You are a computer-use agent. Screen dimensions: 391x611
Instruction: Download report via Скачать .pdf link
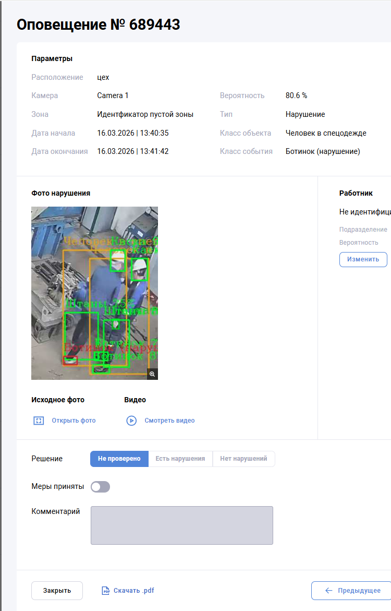click(x=133, y=591)
